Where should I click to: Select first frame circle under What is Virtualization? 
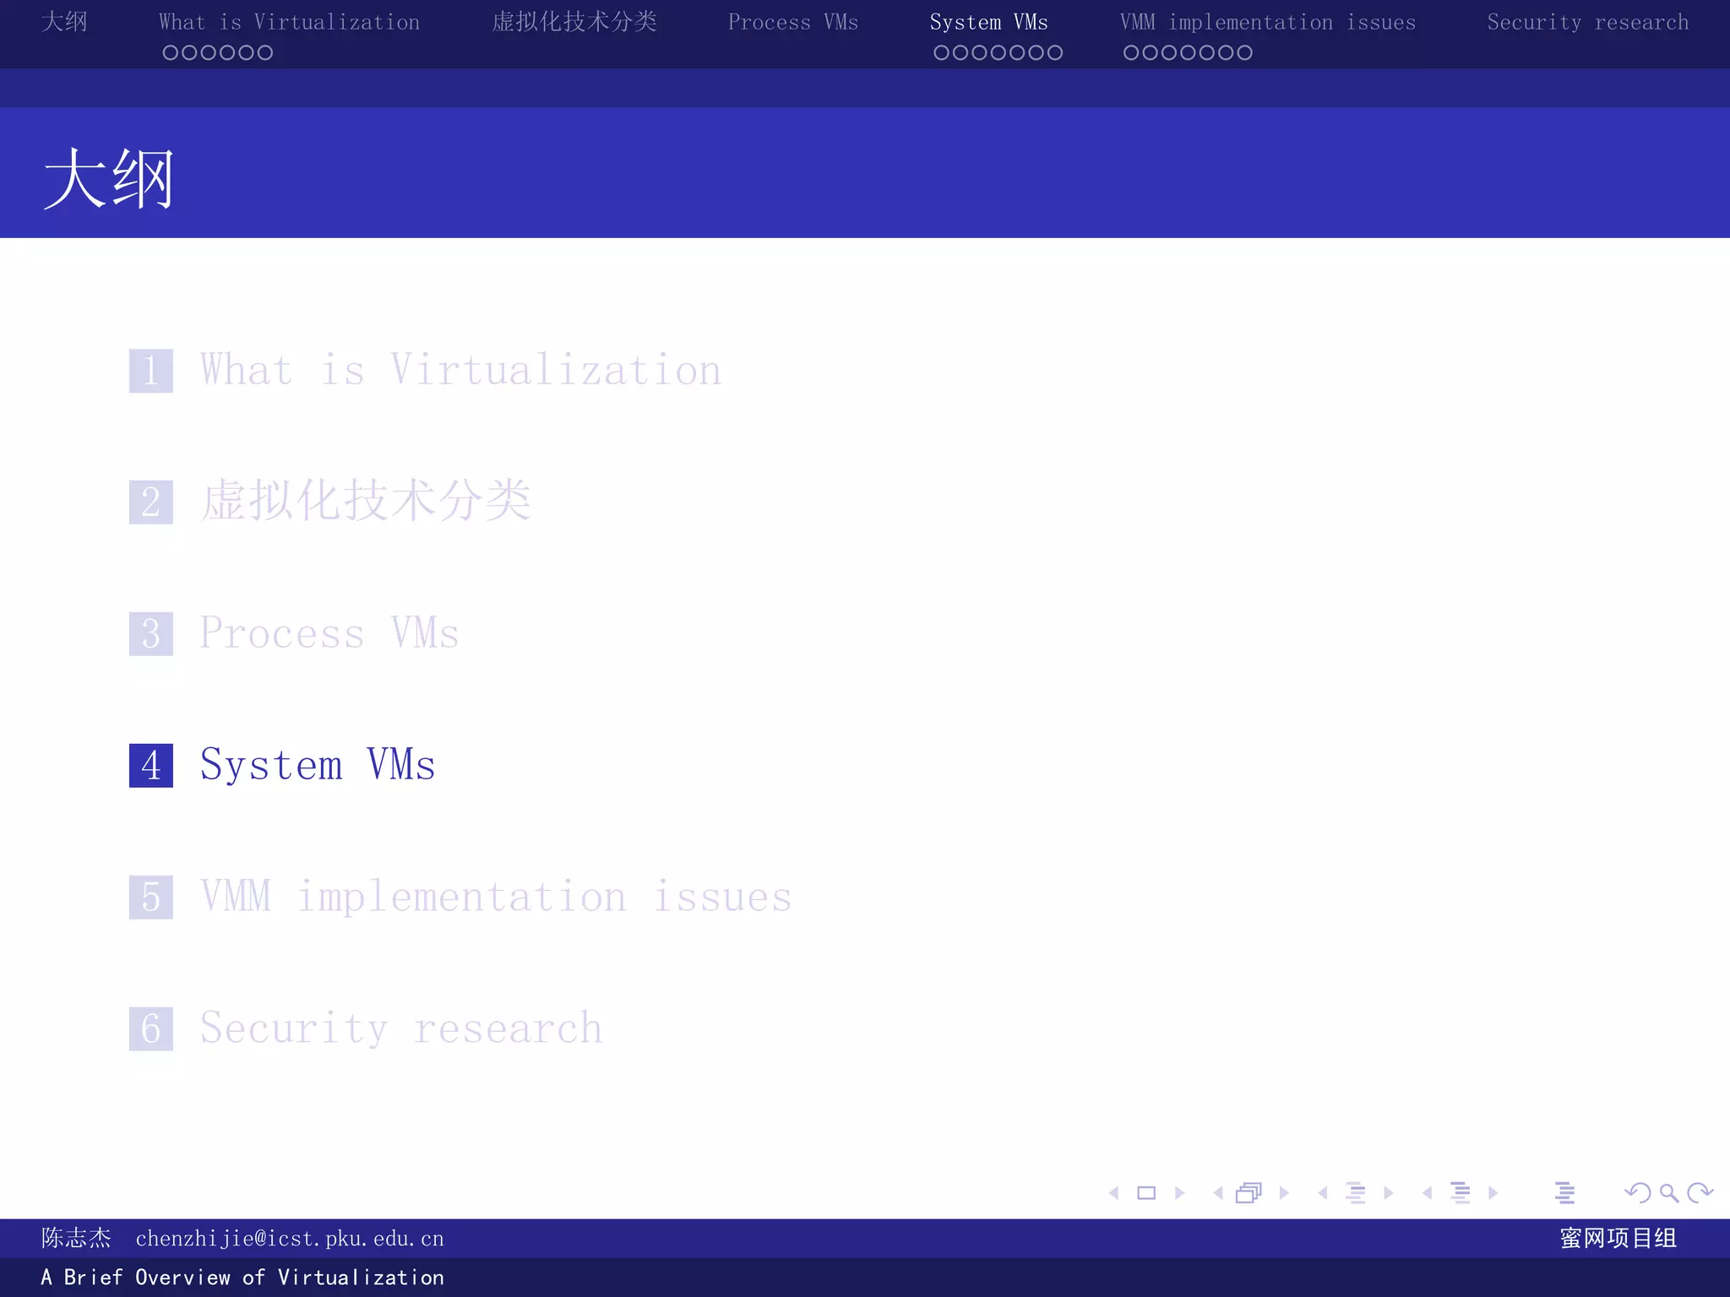[x=170, y=52]
